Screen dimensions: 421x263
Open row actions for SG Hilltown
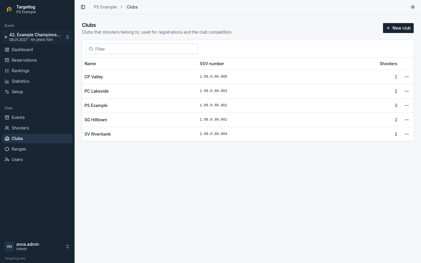(407, 120)
